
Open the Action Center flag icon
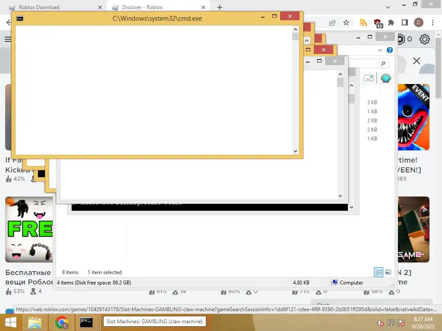point(401,323)
